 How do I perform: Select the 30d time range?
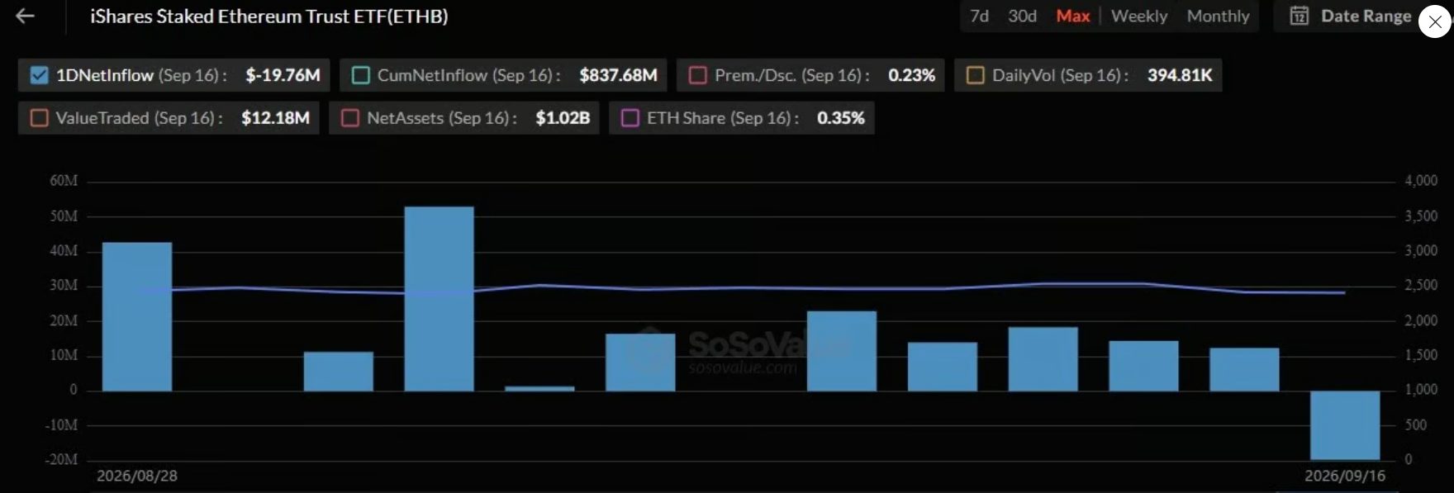coord(1022,16)
